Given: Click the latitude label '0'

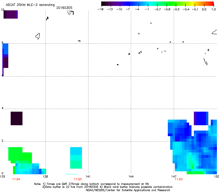Looking at the screenshot, I should pos(2,173).
